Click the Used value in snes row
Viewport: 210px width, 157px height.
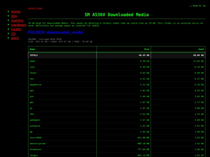point(199,67)
